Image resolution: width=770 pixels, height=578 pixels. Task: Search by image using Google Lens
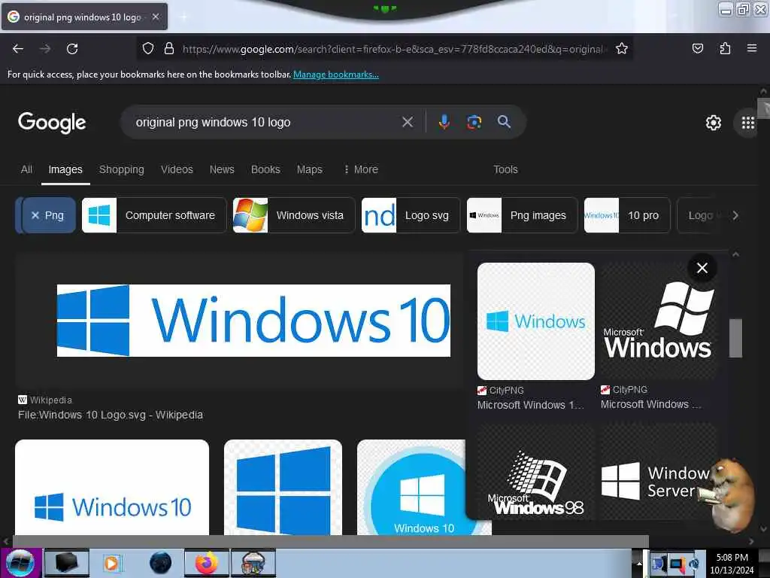474,122
